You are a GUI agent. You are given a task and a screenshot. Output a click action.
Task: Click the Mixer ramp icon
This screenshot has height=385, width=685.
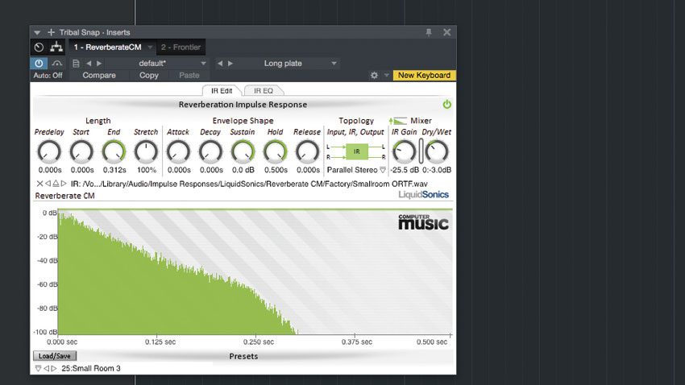coord(398,121)
